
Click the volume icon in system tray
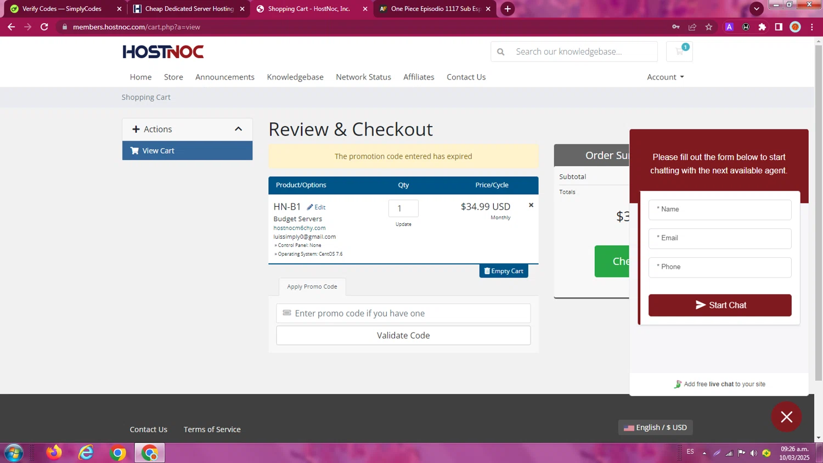point(754,453)
